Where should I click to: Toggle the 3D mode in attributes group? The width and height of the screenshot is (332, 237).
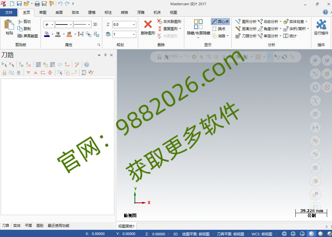(x=95, y=25)
